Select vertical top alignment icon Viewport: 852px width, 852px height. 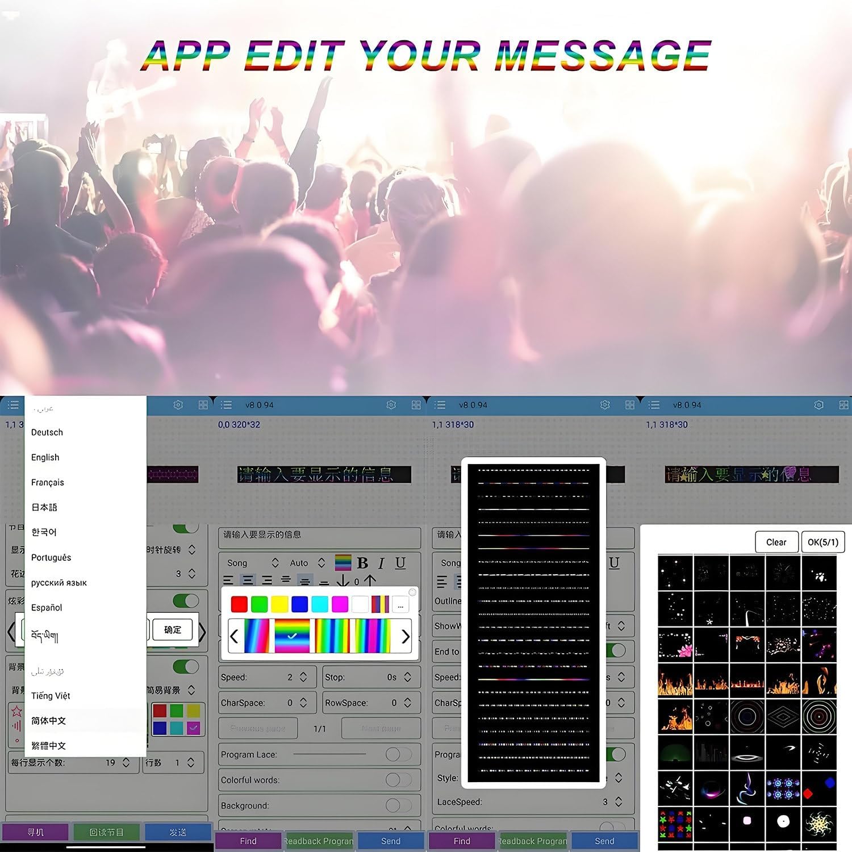[286, 580]
